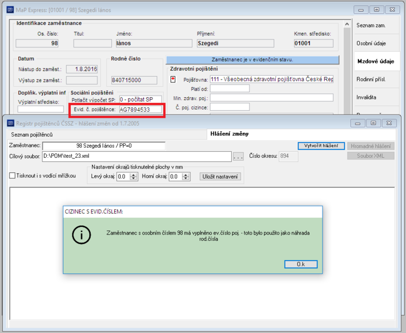The height and width of the screenshot is (333, 406).
Task: Click Kmen. středisko field 01001
Action: coord(314,43)
